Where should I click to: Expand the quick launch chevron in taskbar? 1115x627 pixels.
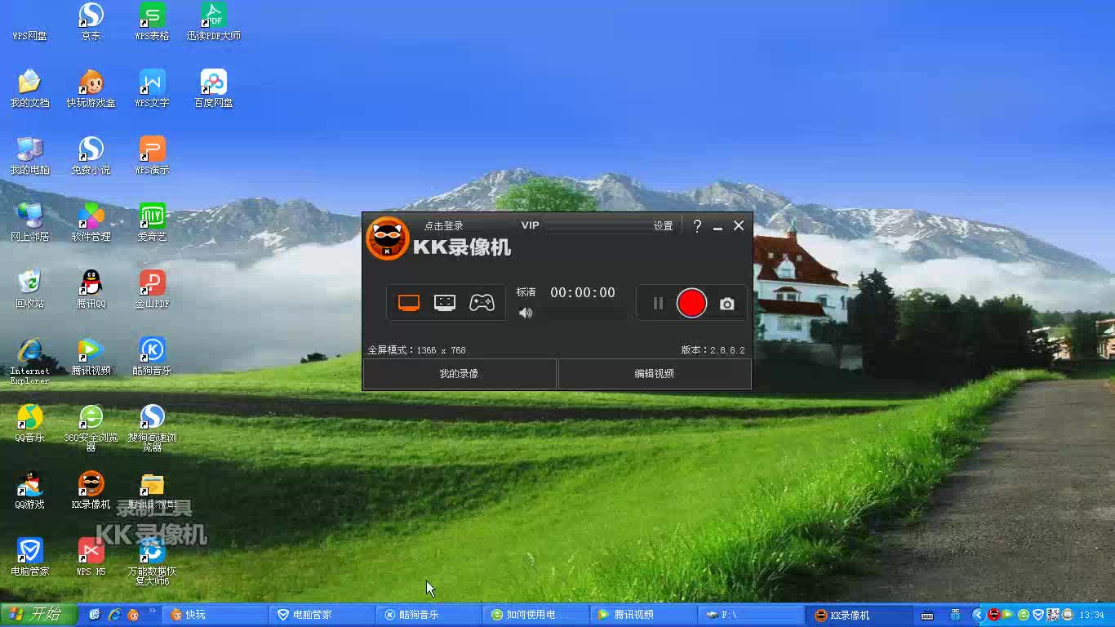tap(153, 611)
